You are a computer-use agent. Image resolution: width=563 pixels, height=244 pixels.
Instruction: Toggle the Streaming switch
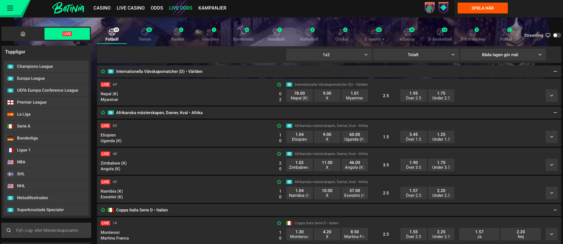point(557,35)
